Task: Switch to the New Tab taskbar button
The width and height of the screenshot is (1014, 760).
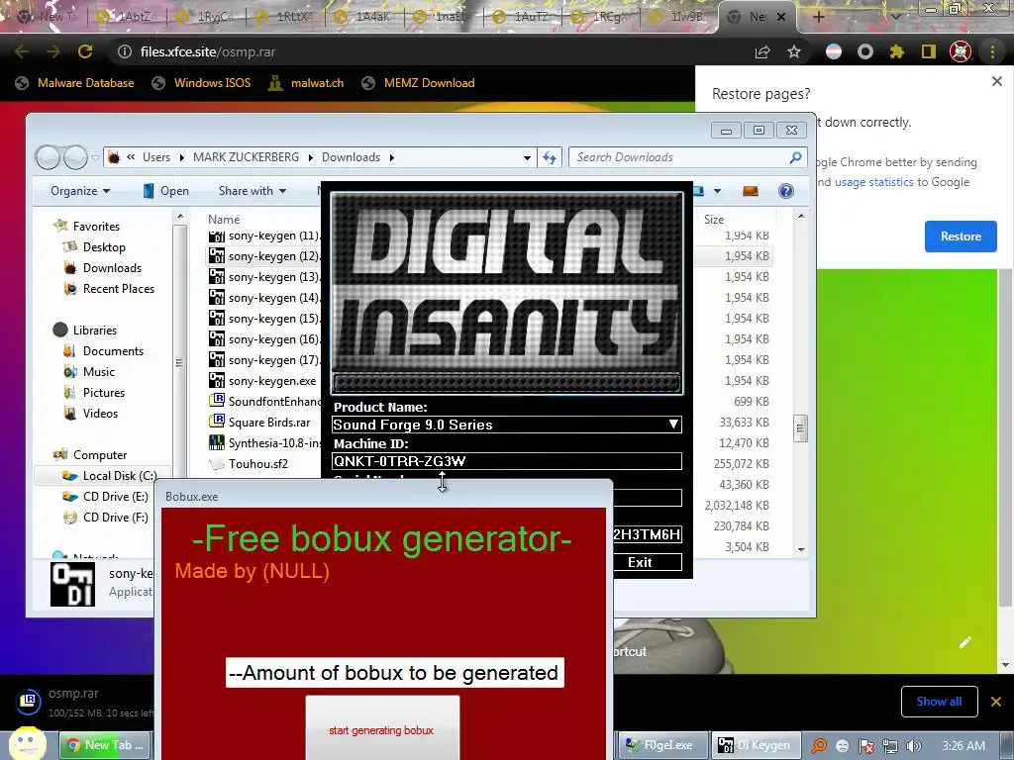Action: pos(106,745)
